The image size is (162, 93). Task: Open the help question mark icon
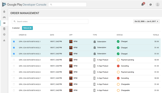pos(150,5)
